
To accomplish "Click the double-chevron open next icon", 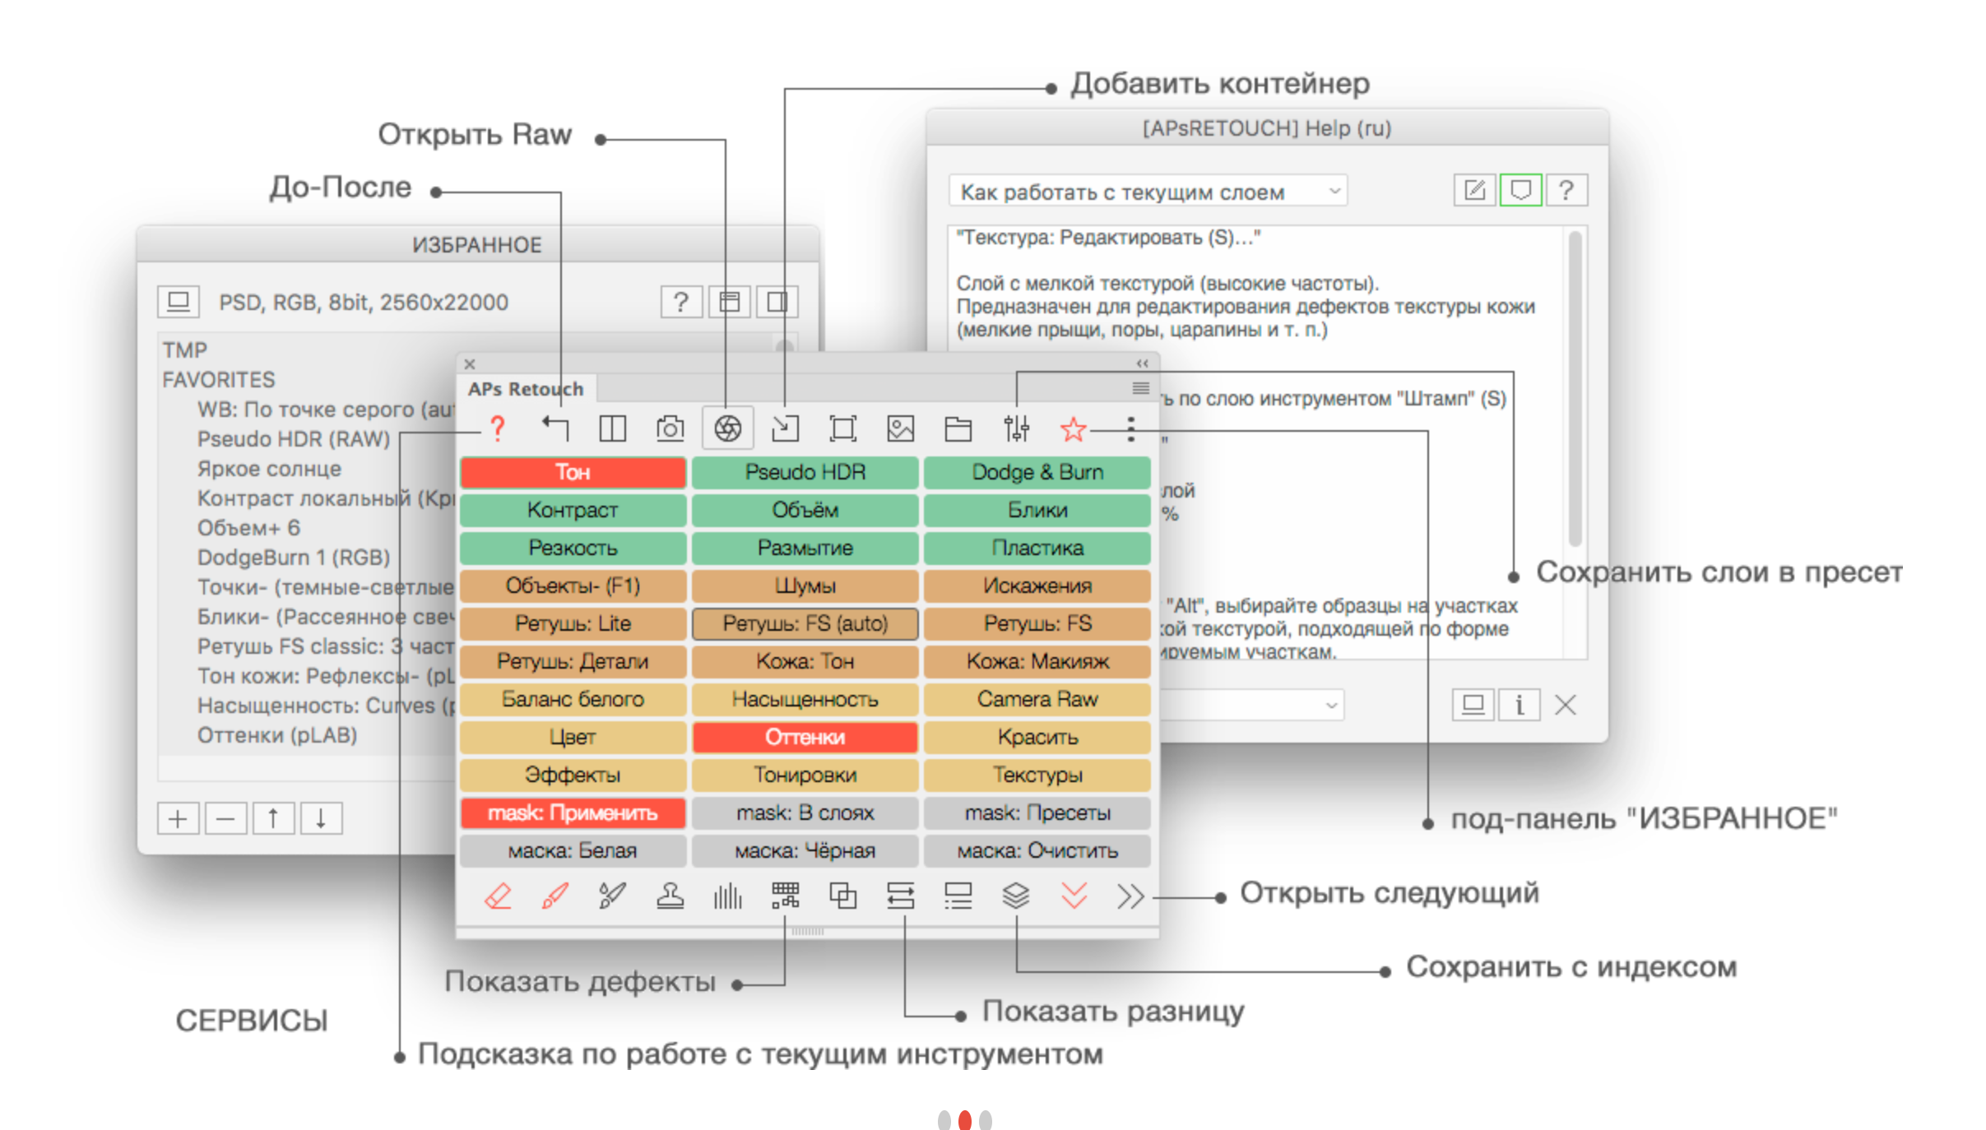I will pyautogui.click(x=1130, y=896).
